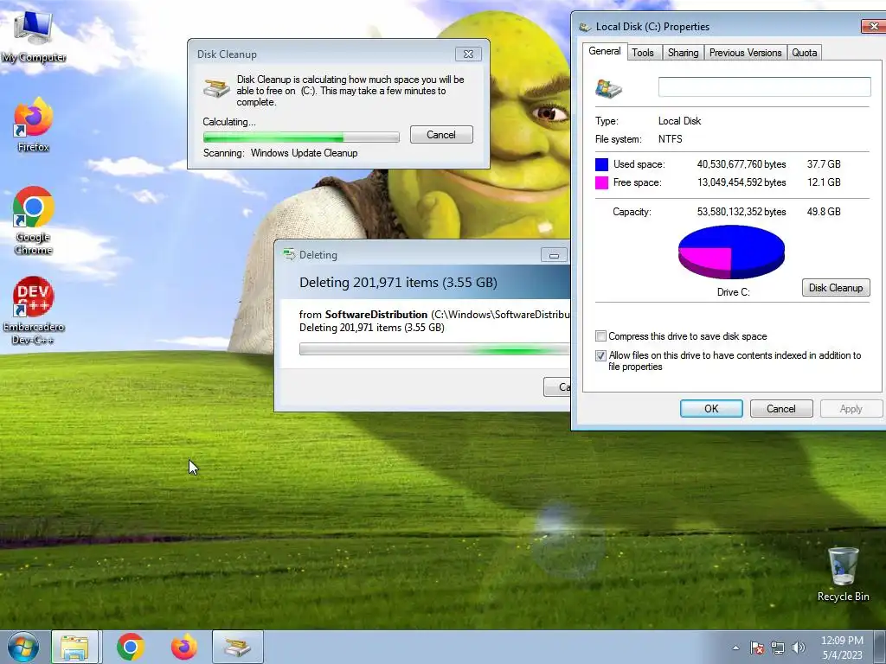Open Windows Explorer from the taskbar

click(x=74, y=647)
